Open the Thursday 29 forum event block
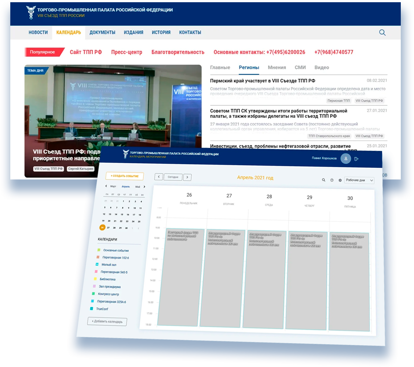Viewport: 414px width, 367px height. point(307,281)
